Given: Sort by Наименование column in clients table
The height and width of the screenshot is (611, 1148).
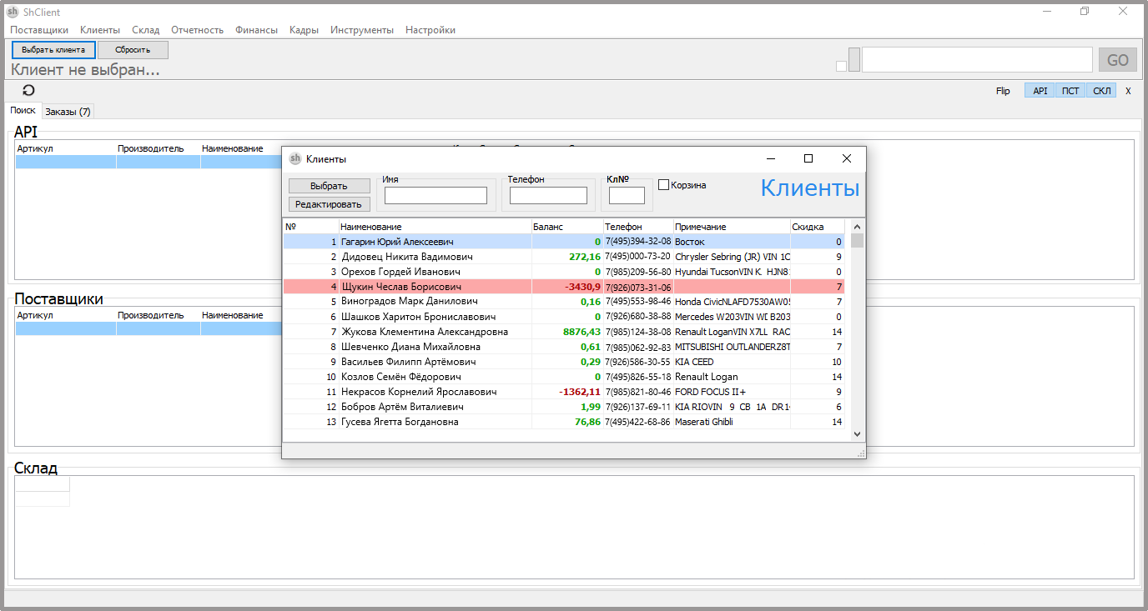Looking at the screenshot, I should pos(436,227).
